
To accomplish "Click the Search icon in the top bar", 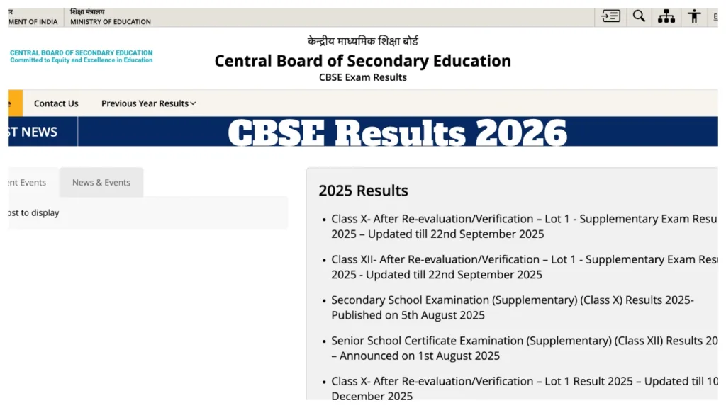I will coord(638,16).
